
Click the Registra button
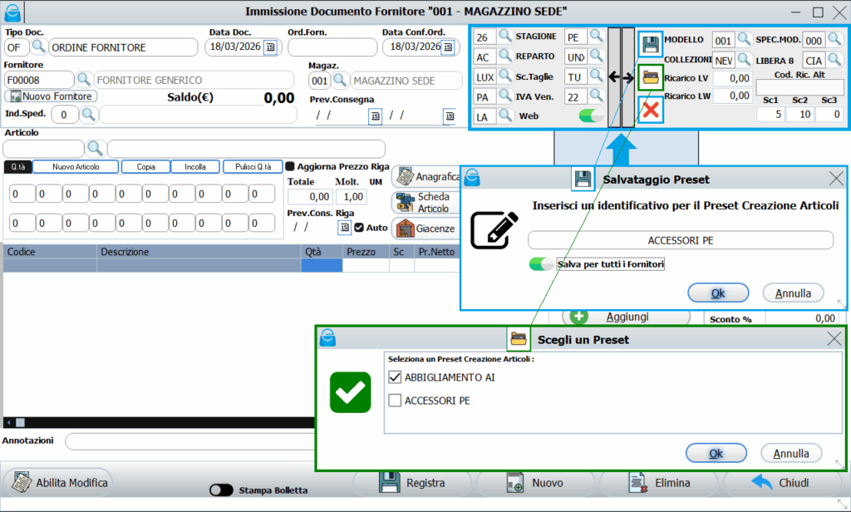pyautogui.click(x=412, y=483)
